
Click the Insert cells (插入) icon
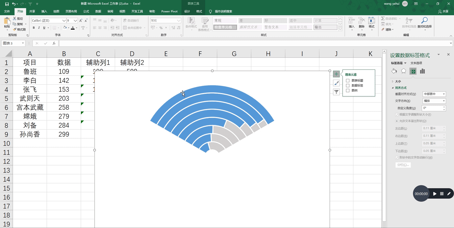tap(352, 21)
